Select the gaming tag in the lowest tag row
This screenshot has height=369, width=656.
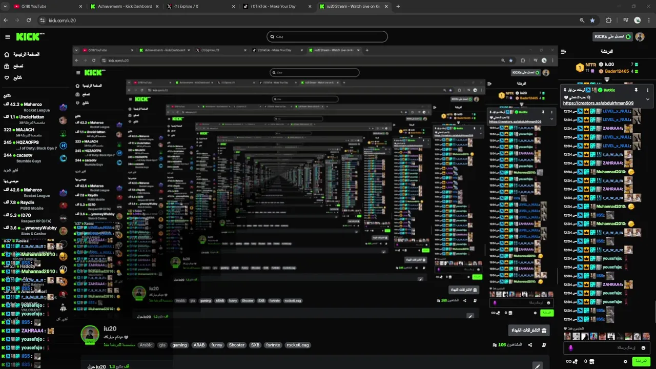coord(179,345)
